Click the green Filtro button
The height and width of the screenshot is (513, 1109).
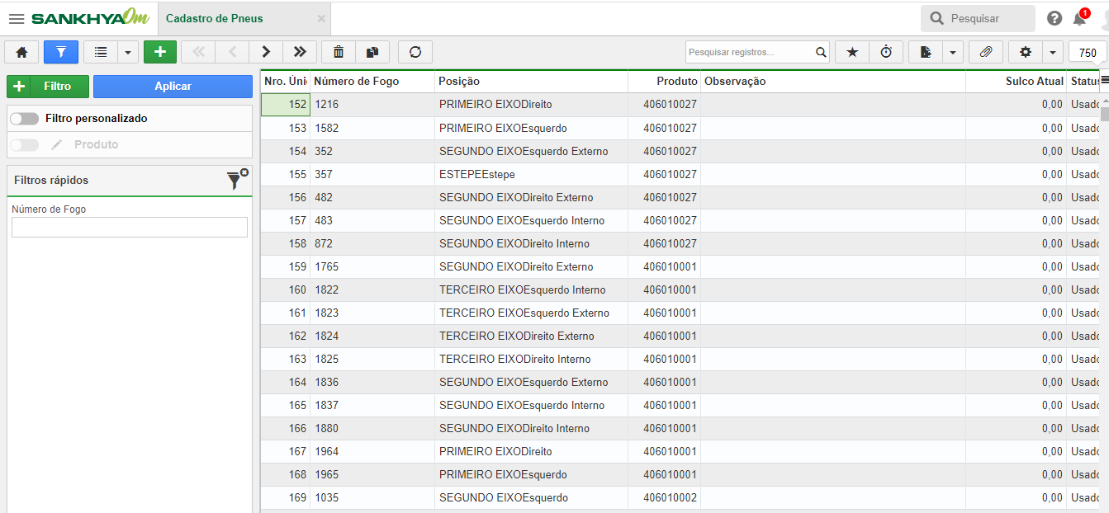coord(48,87)
